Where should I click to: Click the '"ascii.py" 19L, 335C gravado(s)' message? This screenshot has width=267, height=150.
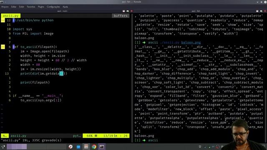(x=31, y=140)
